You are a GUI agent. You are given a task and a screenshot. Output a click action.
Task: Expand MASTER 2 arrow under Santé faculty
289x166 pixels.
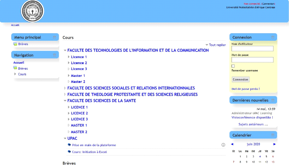69,132
